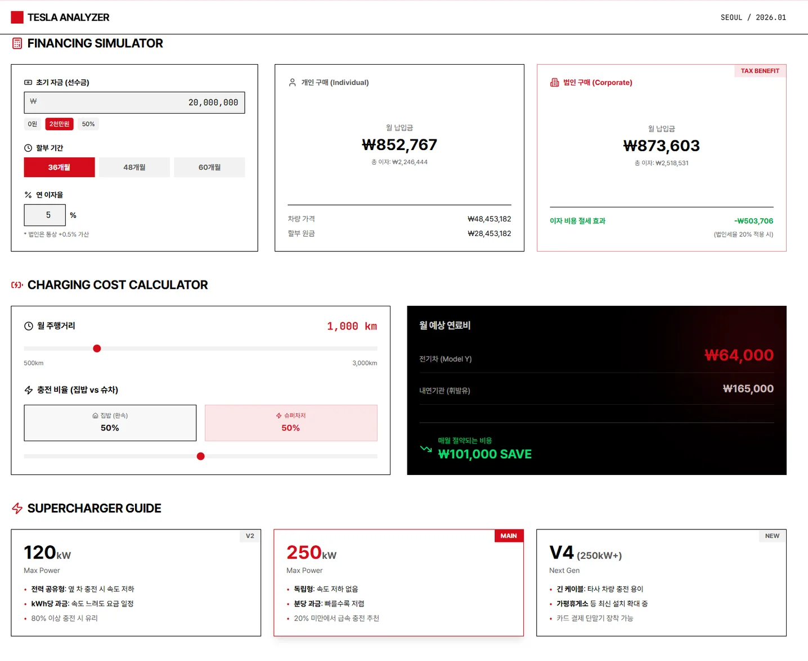Click the lightning icon beside Supercharger Guide
808x661 pixels.
coord(17,508)
